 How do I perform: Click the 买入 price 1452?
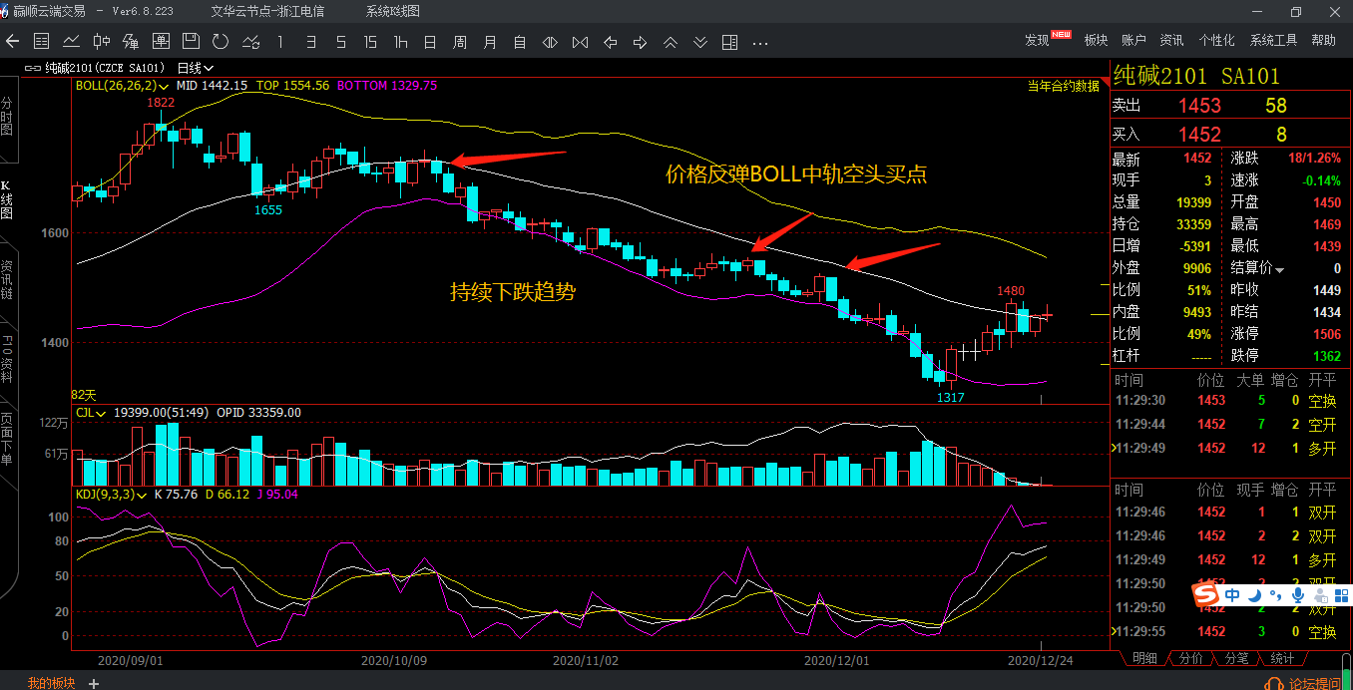click(x=1199, y=134)
